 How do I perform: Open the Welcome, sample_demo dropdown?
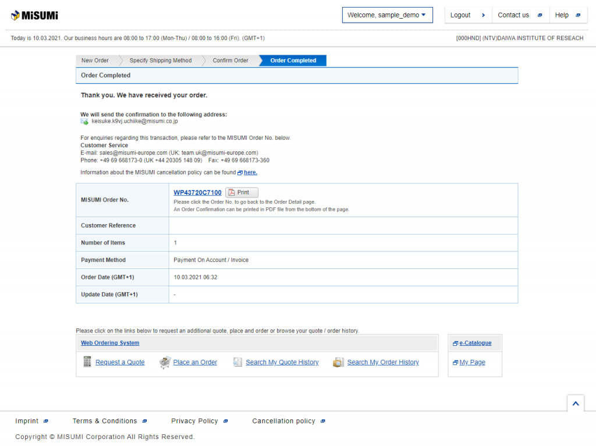point(387,15)
